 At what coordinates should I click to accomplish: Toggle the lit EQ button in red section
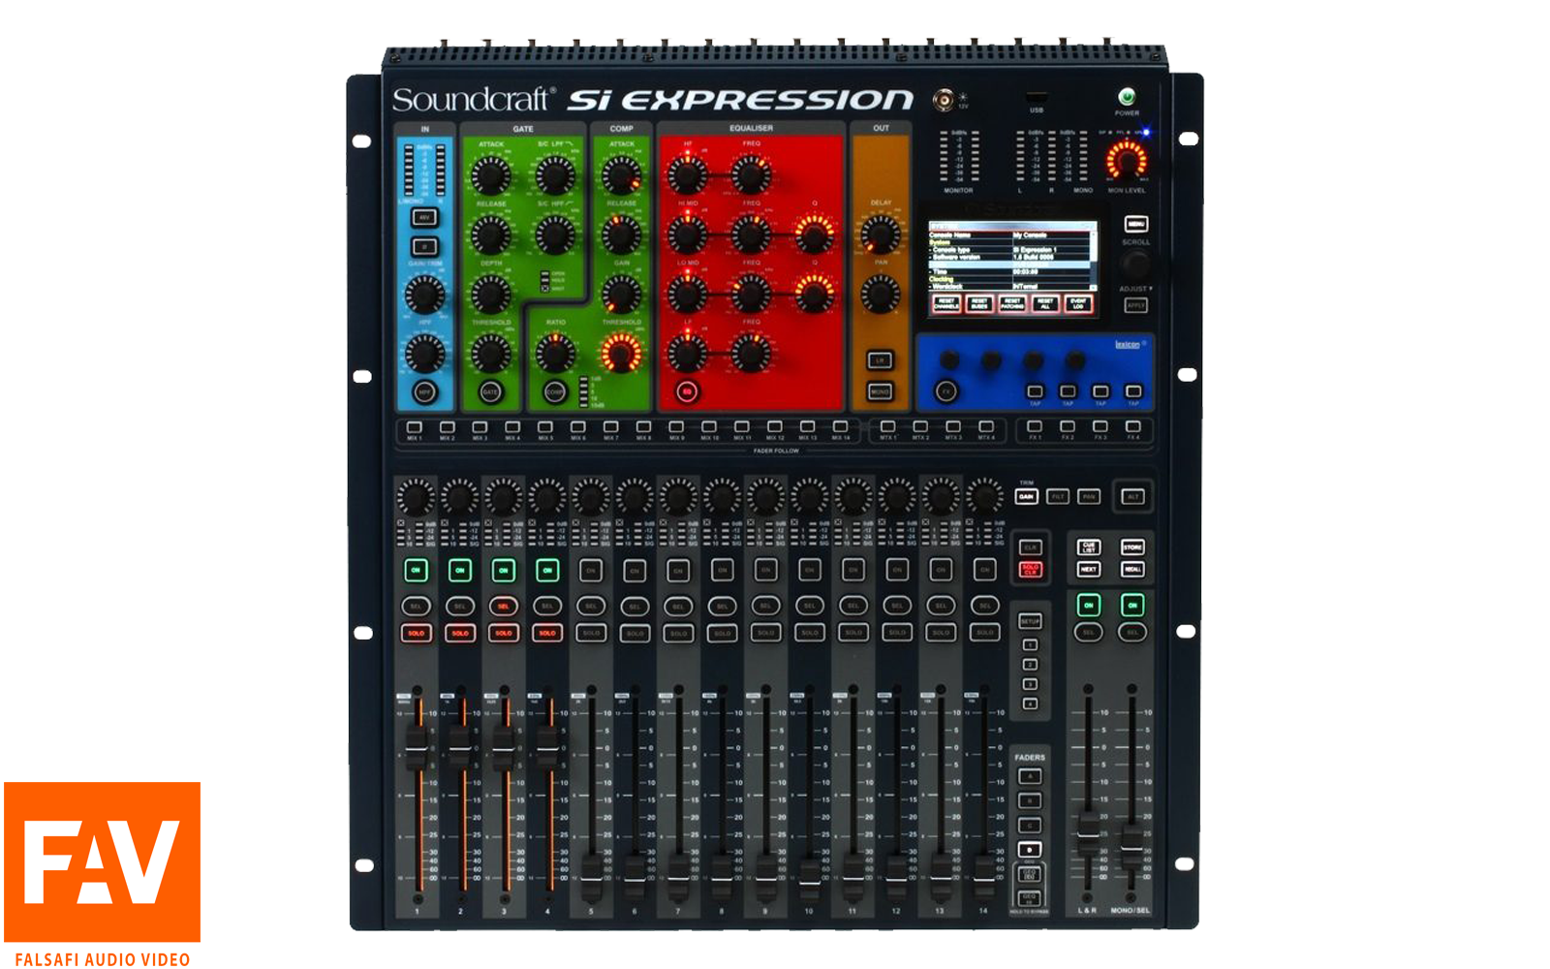(687, 391)
